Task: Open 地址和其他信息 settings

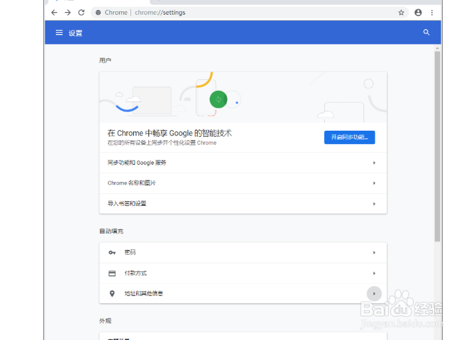Action: (243, 293)
